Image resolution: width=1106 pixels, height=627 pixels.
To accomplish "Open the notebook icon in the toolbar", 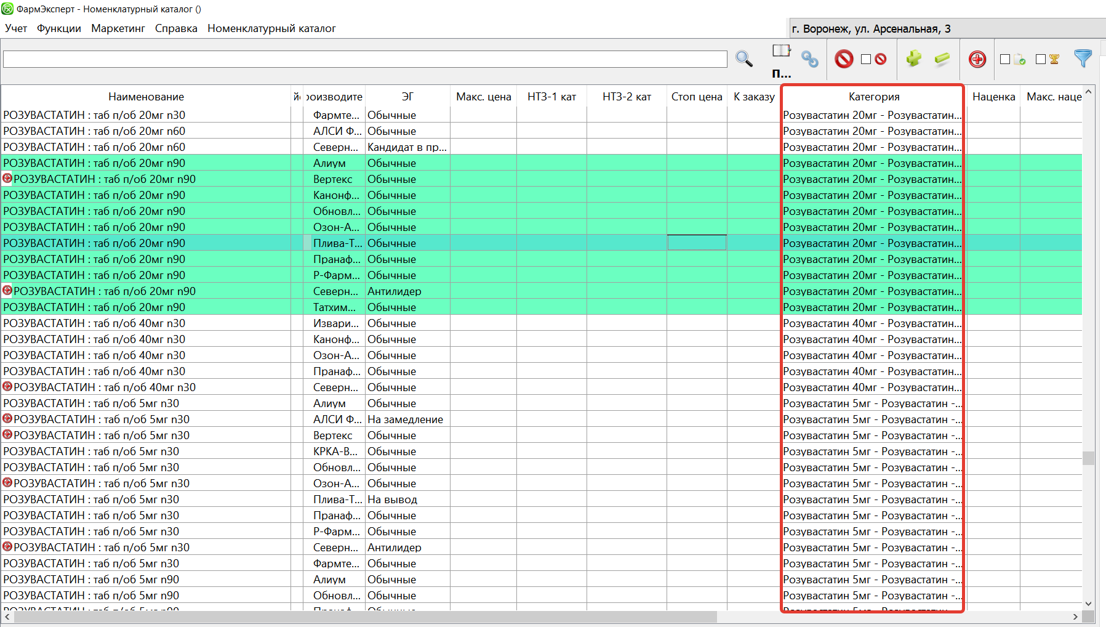I will pos(781,51).
